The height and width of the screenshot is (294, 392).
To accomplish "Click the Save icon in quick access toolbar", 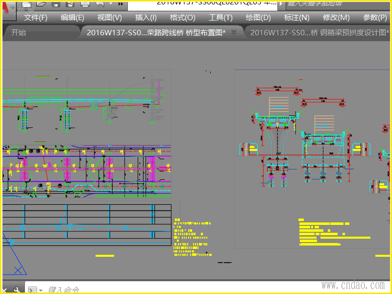I will [56, 4].
